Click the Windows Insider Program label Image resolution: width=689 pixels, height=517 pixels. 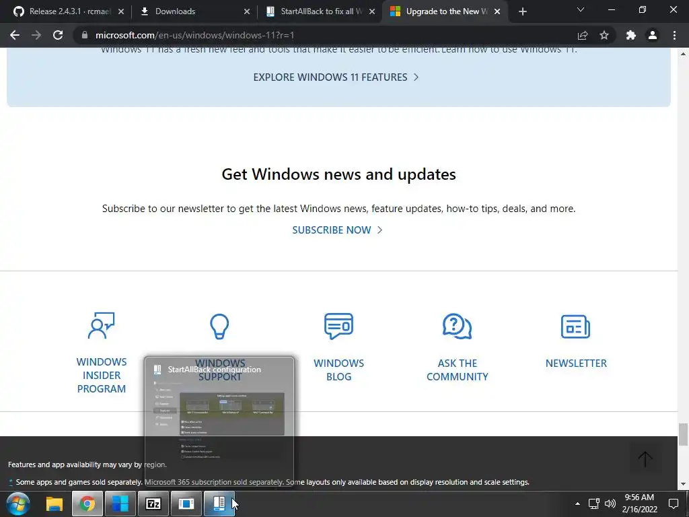(102, 376)
